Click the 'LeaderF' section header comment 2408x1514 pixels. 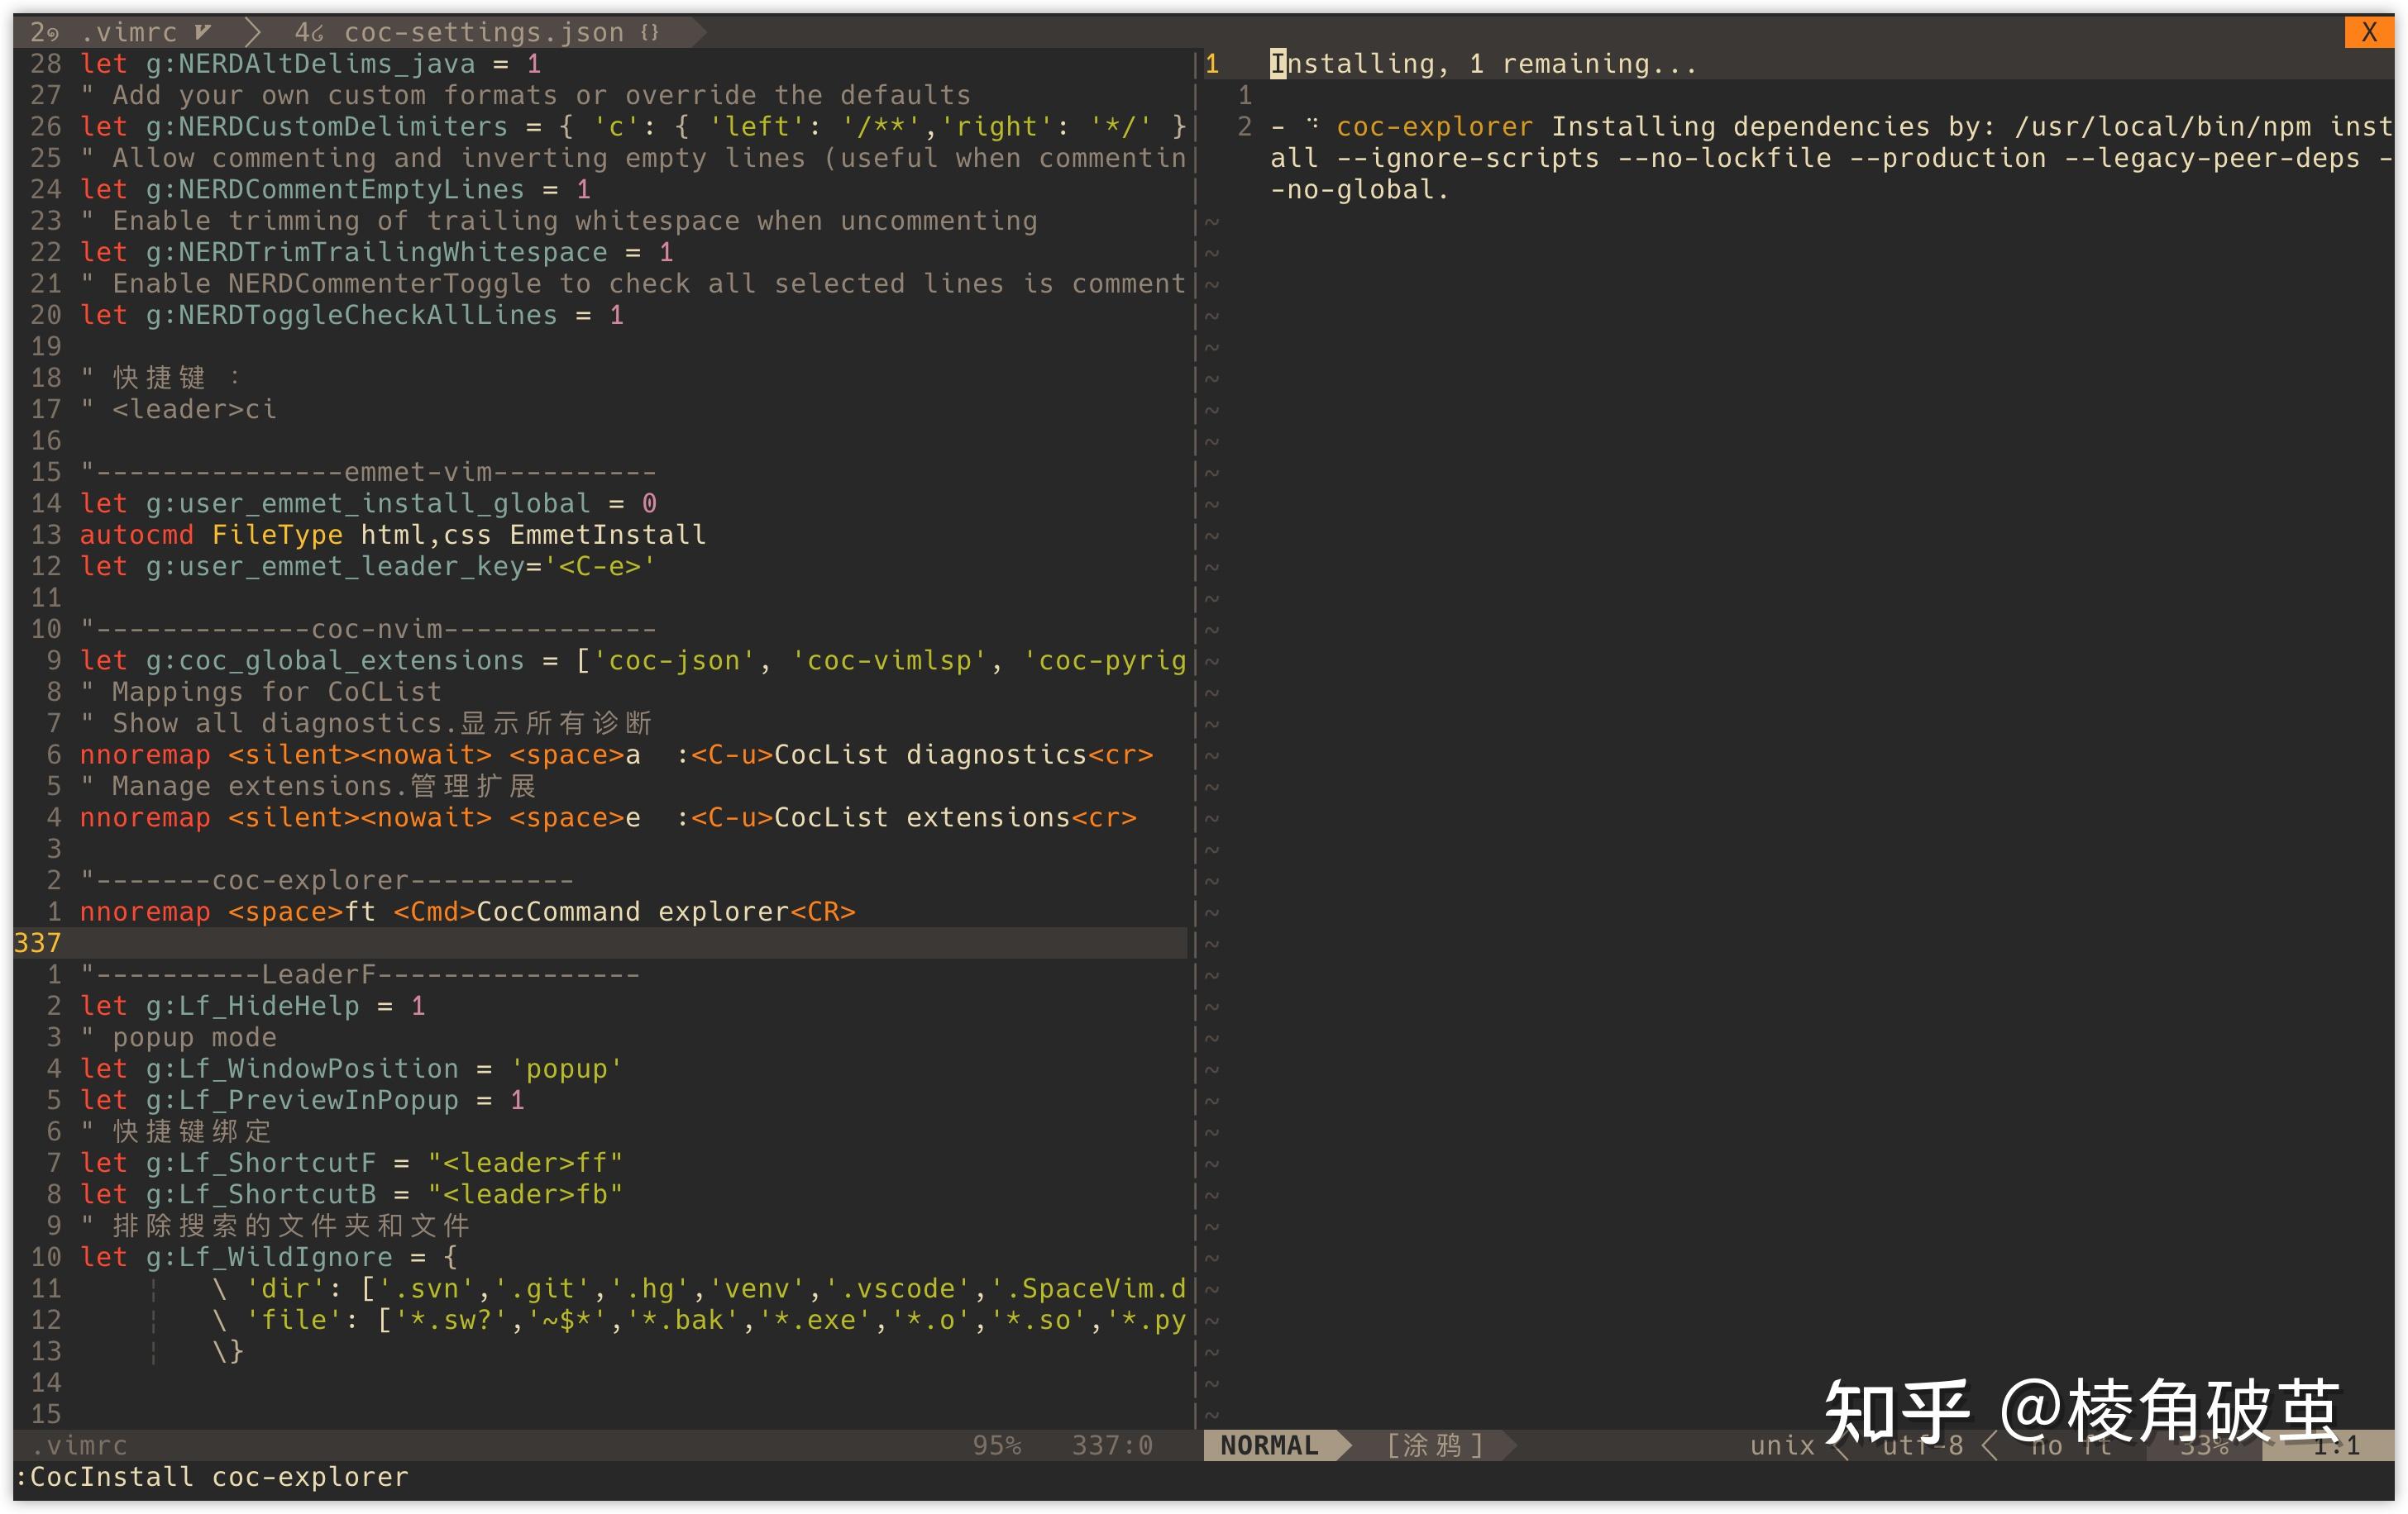(x=360, y=975)
